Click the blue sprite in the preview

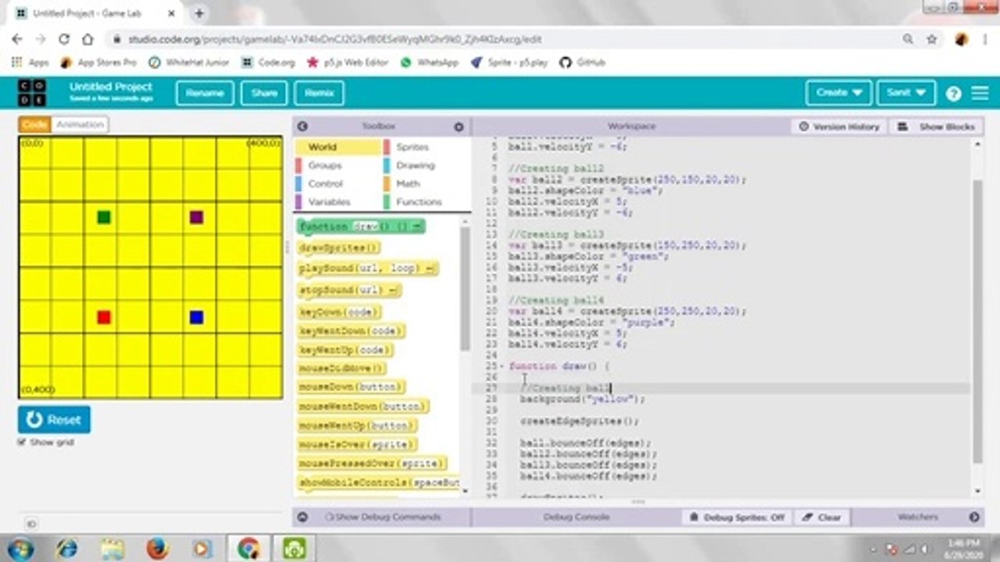click(x=196, y=317)
